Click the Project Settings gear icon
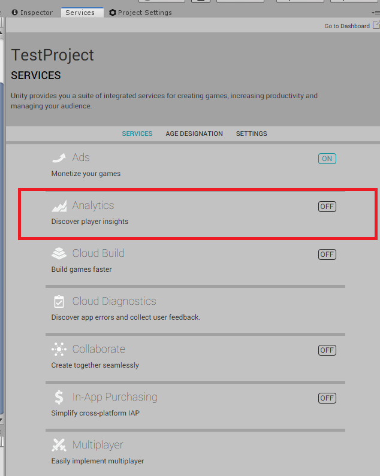Viewport: 380px width, 476px height. [113, 13]
